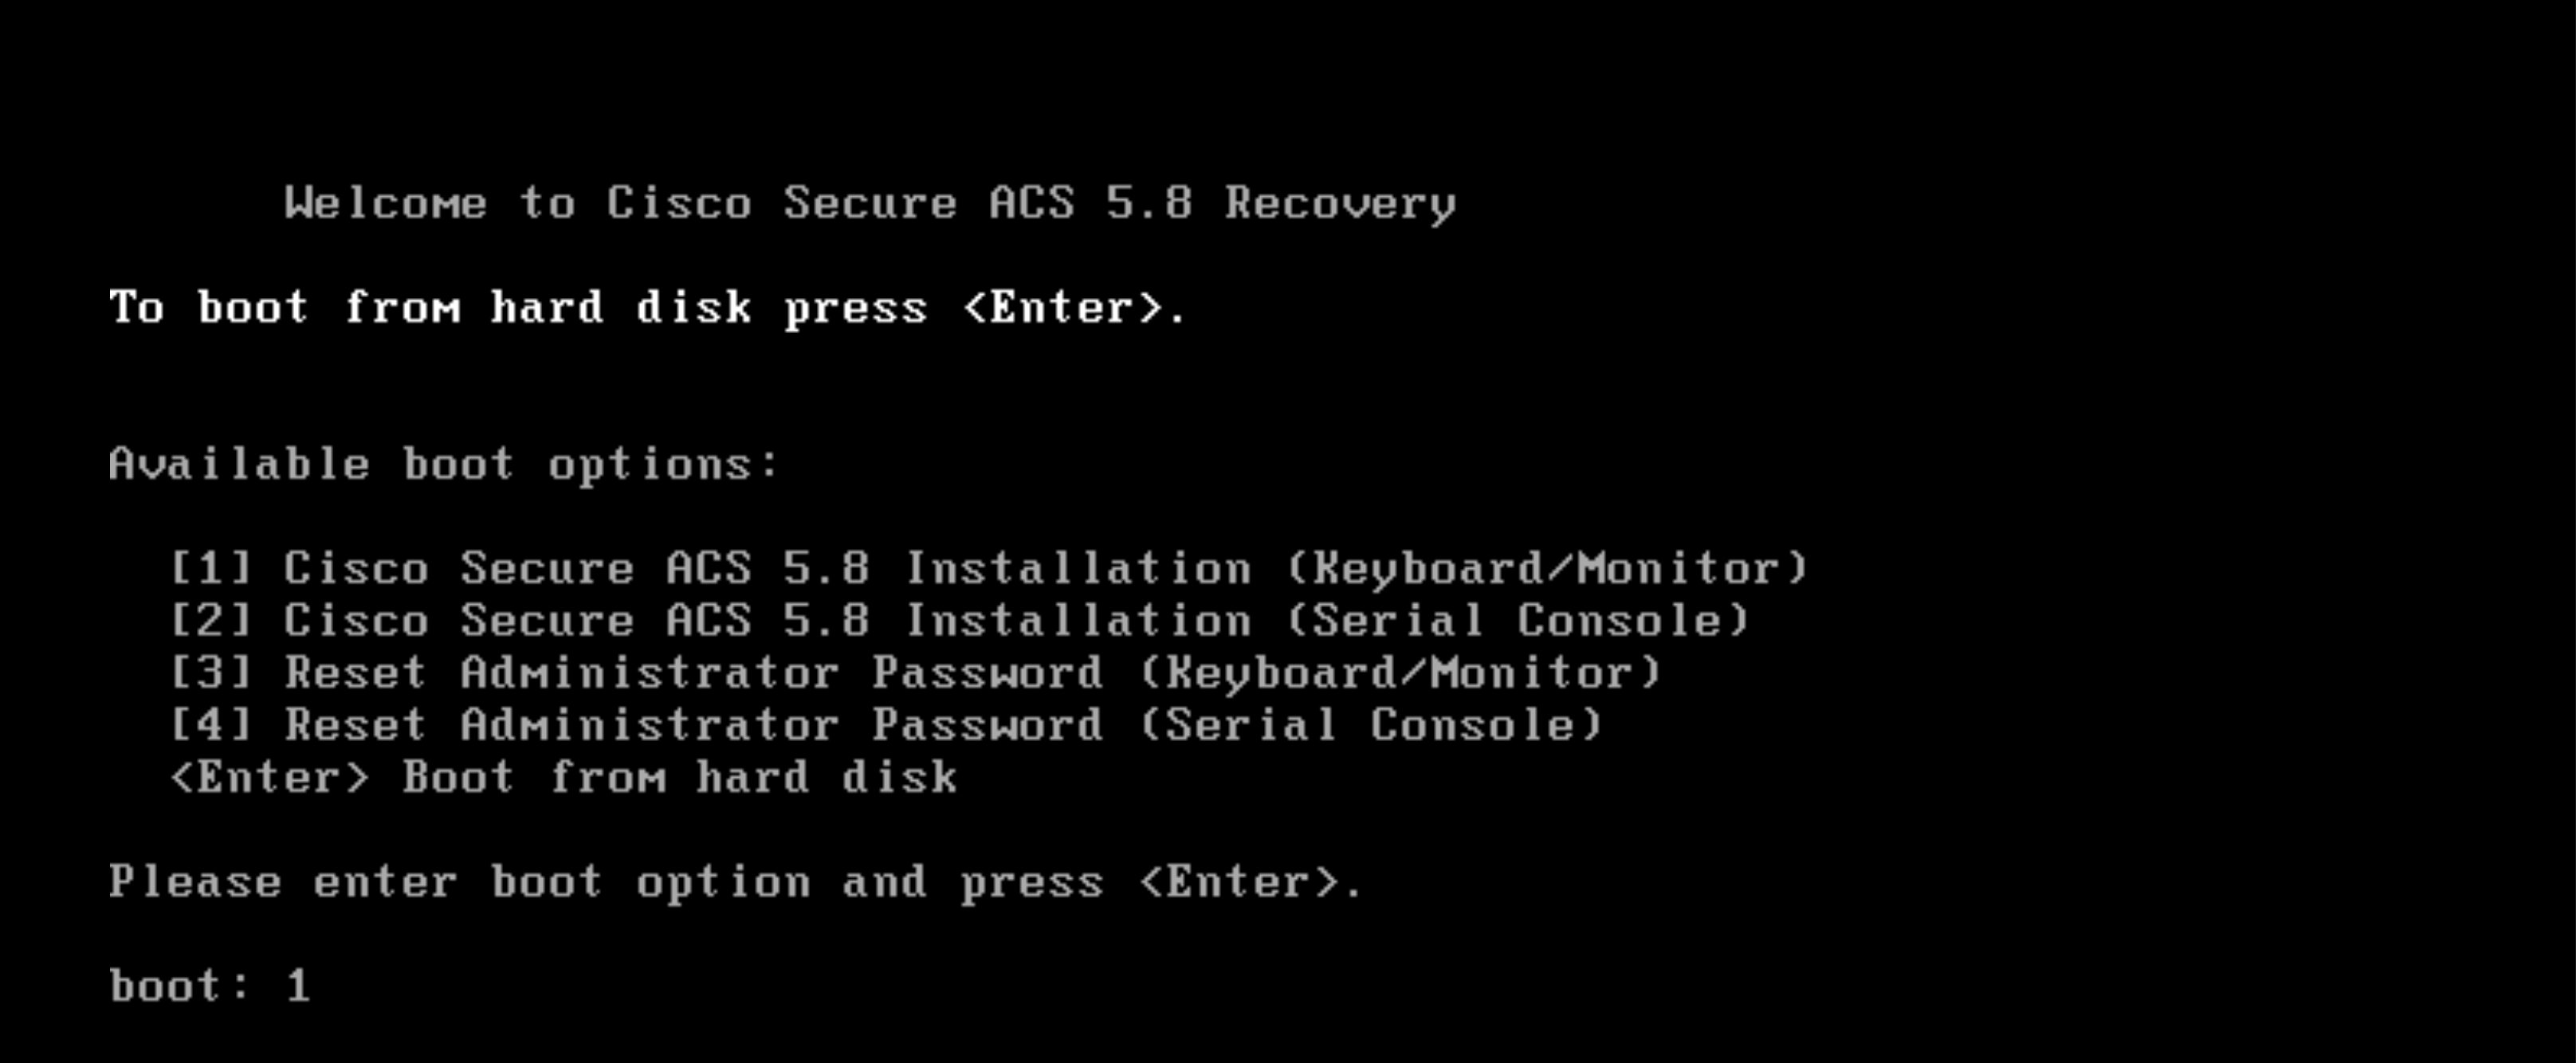The height and width of the screenshot is (1063, 2576).
Task: Click the Cisco Secure ACS Recovery welcome title
Action: 869,204
